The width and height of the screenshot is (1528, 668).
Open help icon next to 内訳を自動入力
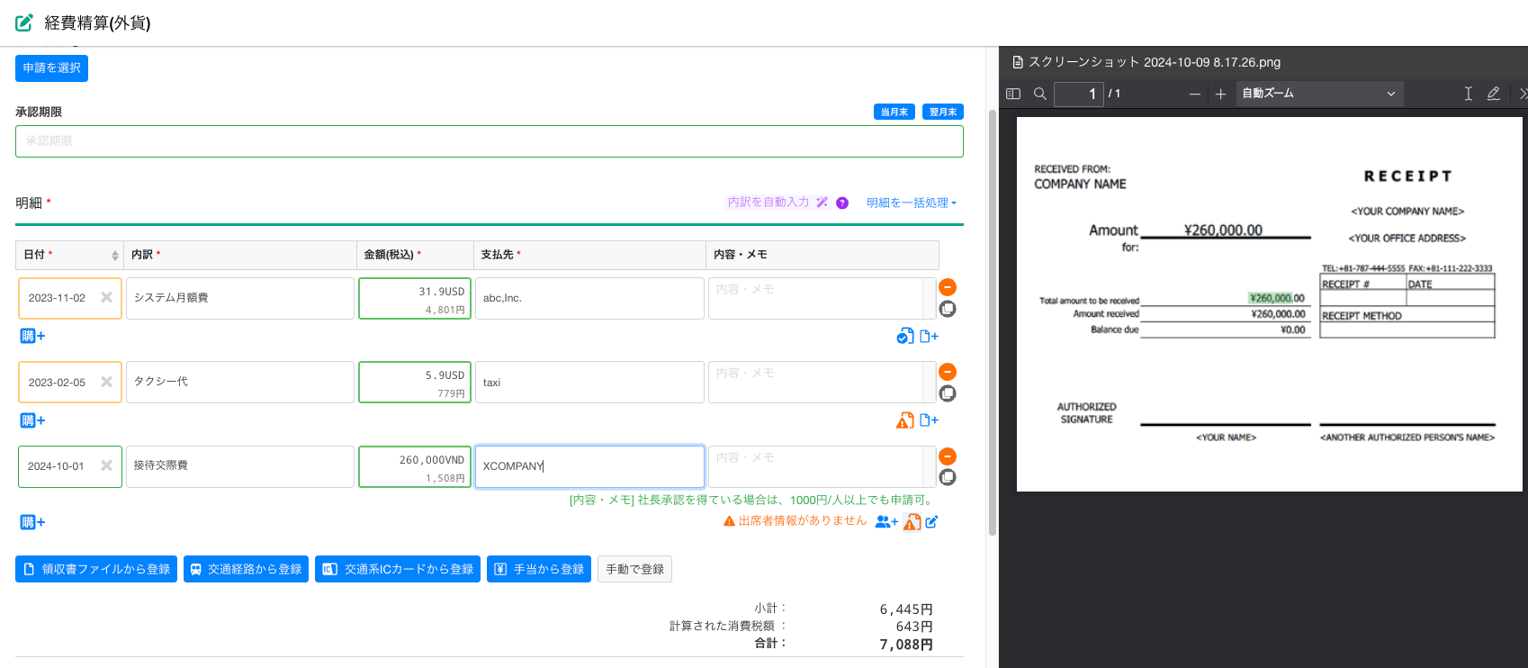tap(842, 203)
